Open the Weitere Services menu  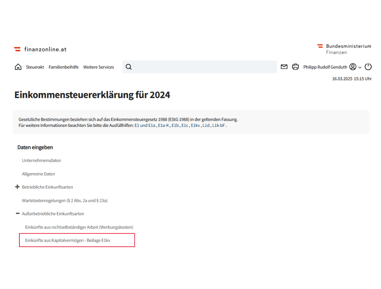coord(99,67)
